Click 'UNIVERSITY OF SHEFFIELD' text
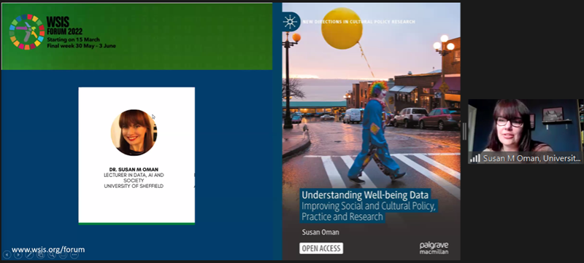The width and height of the screenshot is (584, 263). pyautogui.click(x=134, y=186)
